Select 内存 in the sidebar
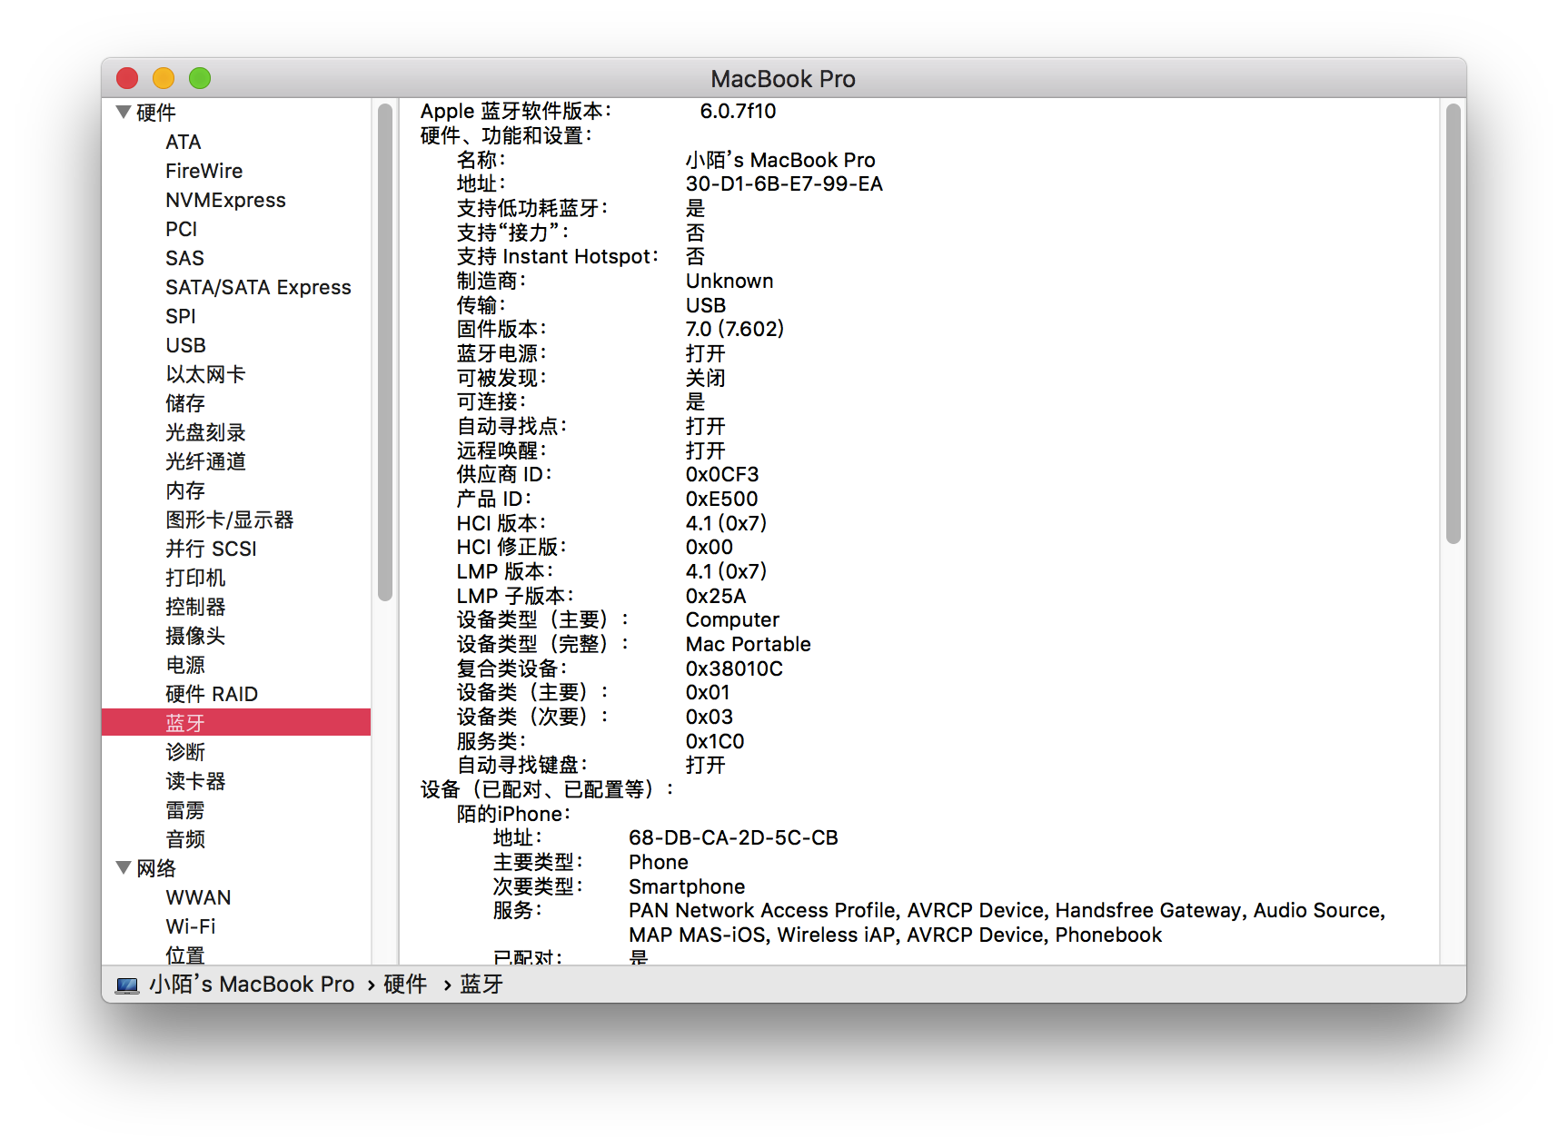Viewport: 1568px width, 1148px height. pyautogui.click(x=185, y=490)
